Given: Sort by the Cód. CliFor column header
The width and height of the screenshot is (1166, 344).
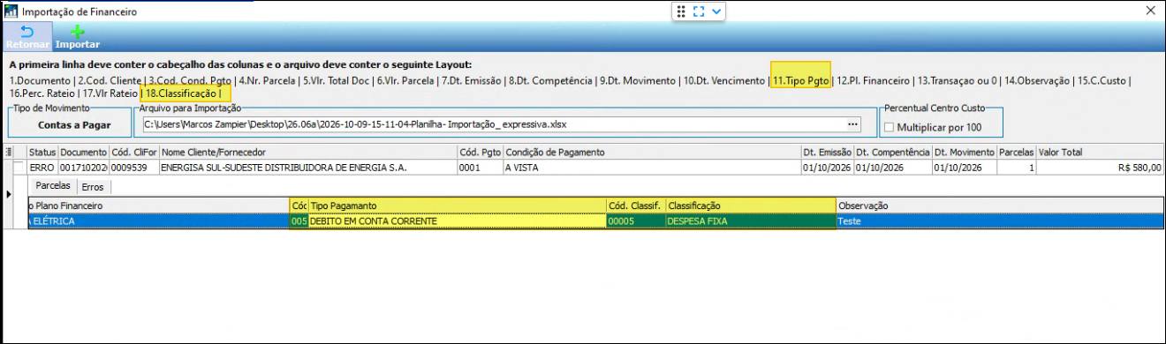Looking at the screenshot, I should coord(133,153).
